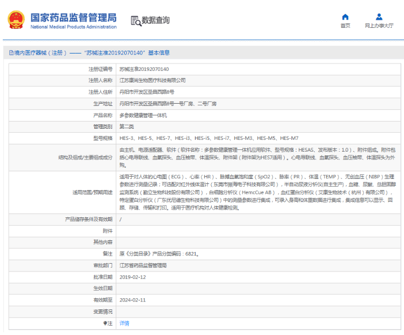This screenshot has height=335, width=404.
Task: Open the 数据查询 data query icon
Action: tap(136, 21)
